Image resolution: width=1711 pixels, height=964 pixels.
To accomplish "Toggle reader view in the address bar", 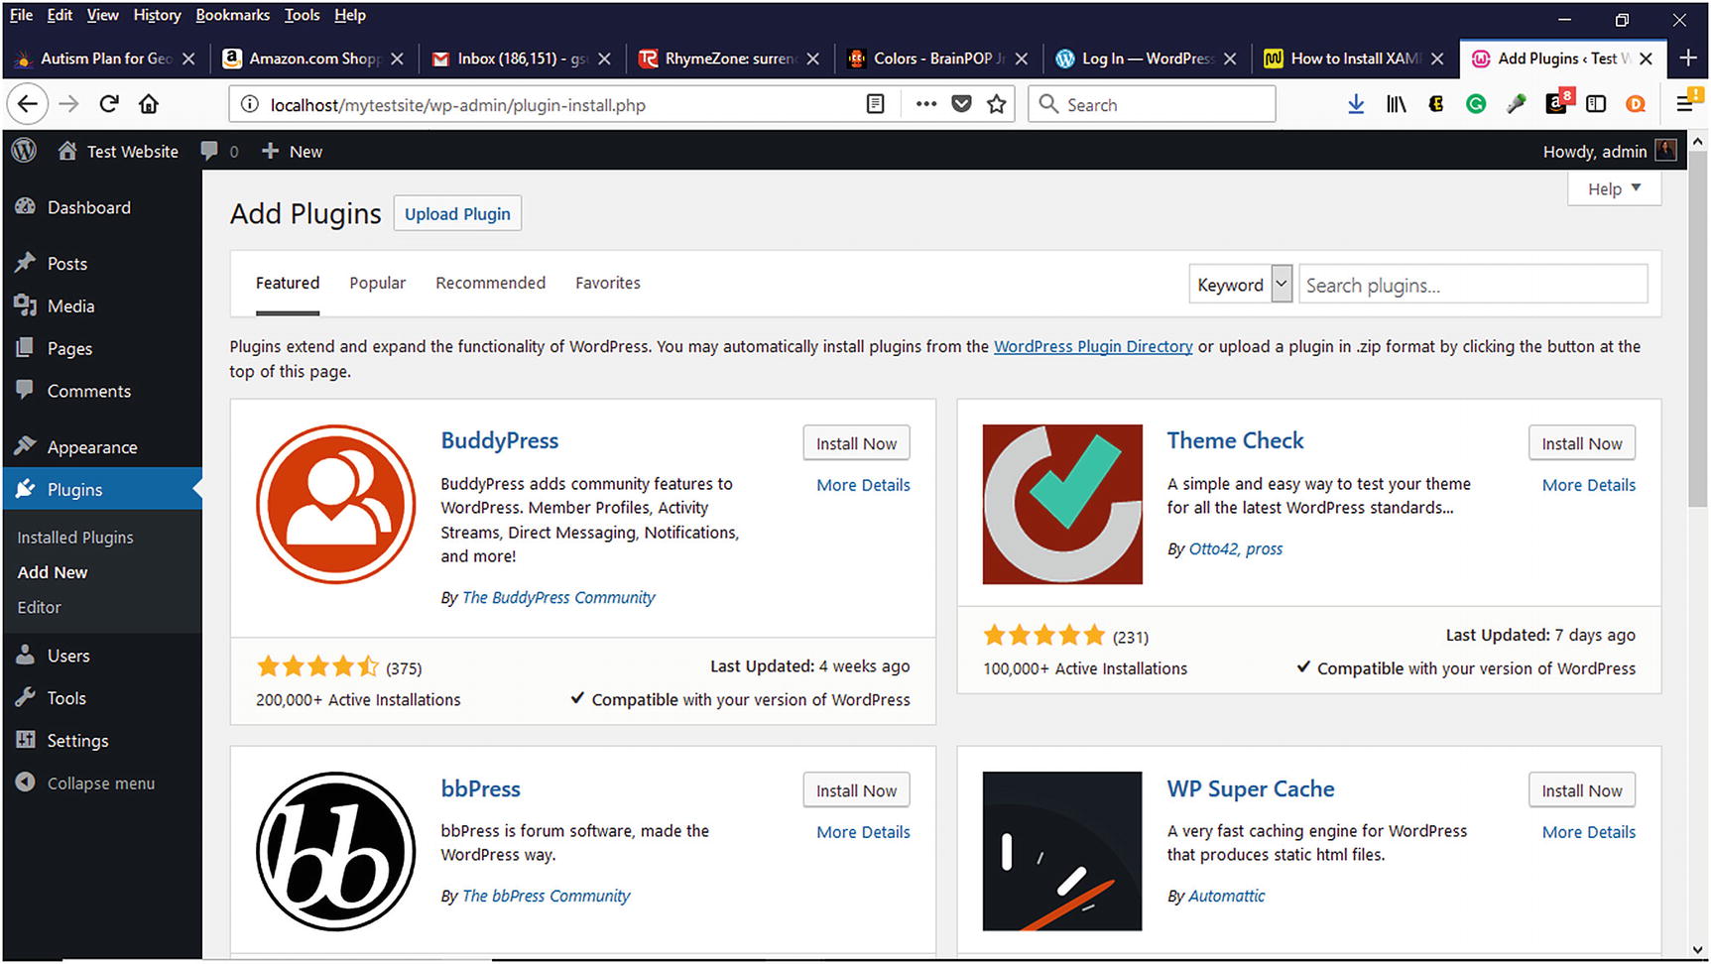I will 875,104.
